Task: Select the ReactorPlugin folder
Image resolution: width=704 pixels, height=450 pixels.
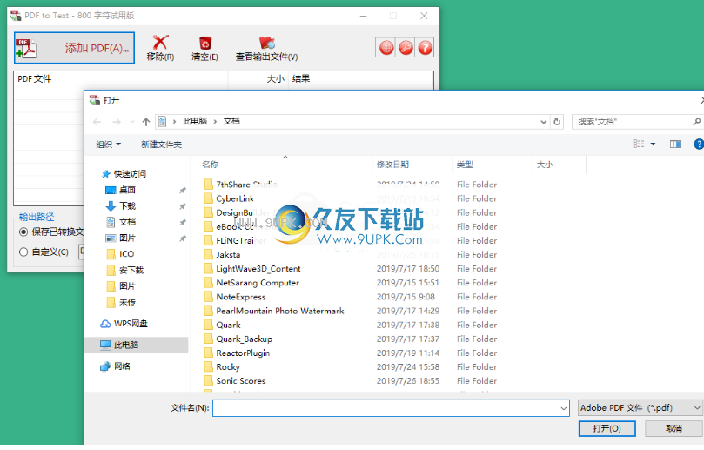Action: click(x=243, y=353)
